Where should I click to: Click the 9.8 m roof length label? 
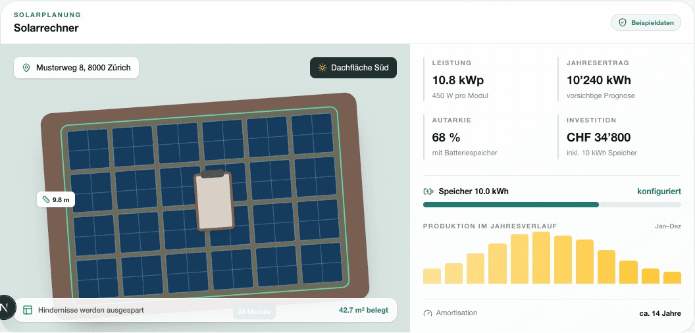[x=56, y=199]
